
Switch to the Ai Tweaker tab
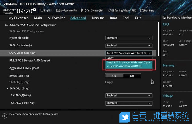56,18
